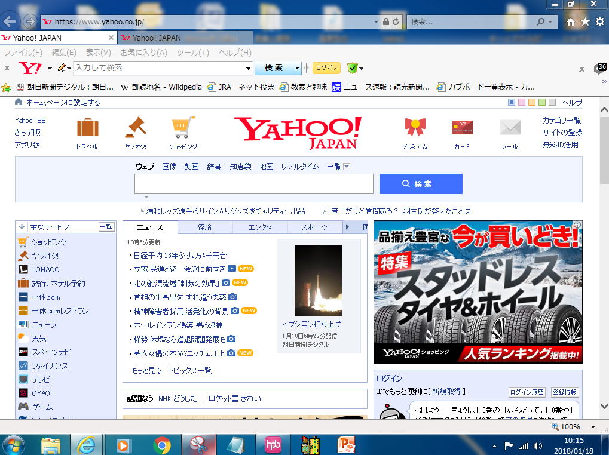Refresh the page with the reload icon
Image resolution: width=609 pixels, height=455 pixels.
tap(396, 21)
